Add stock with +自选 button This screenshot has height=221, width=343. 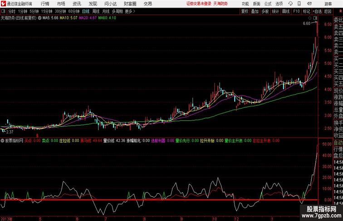point(317,11)
